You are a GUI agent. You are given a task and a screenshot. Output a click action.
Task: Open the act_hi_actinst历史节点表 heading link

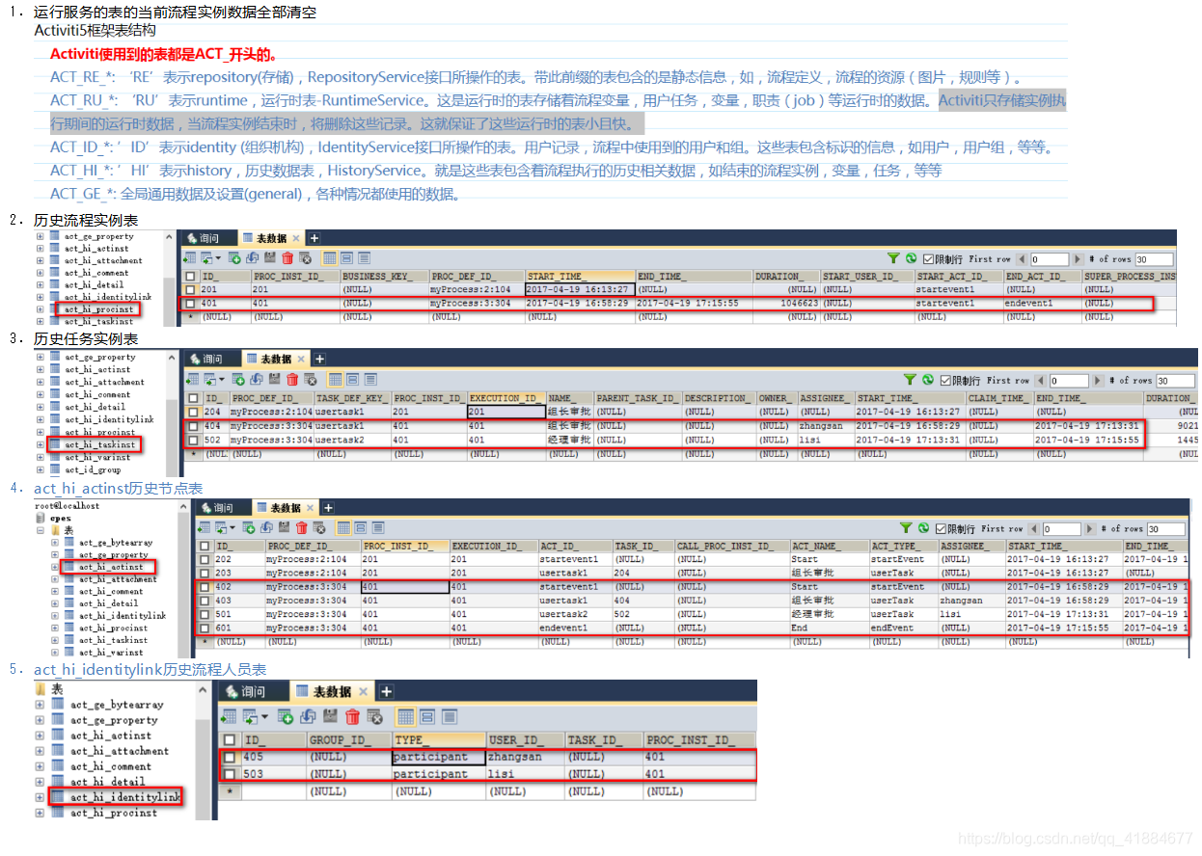point(119,489)
